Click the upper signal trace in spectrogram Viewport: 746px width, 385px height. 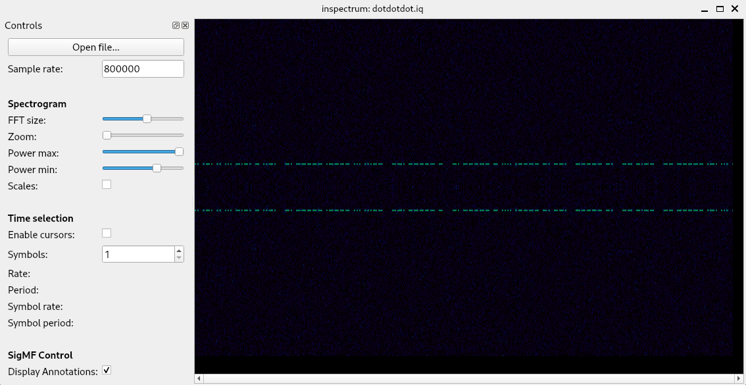464,164
